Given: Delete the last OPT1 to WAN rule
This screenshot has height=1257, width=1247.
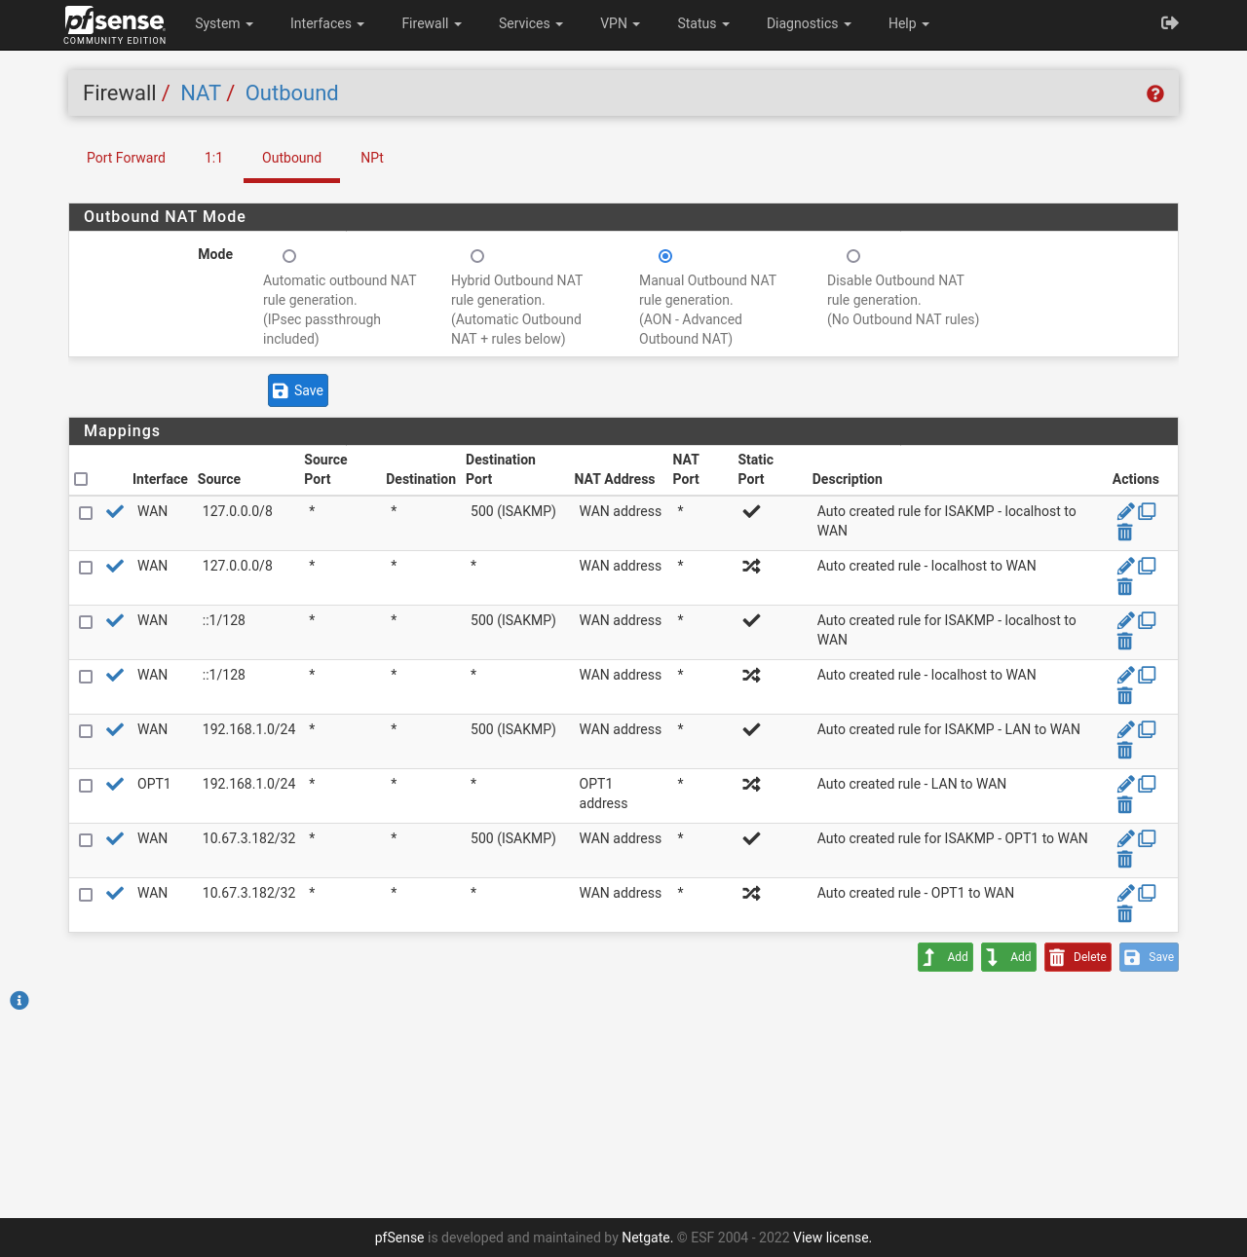Looking at the screenshot, I should click(x=1125, y=914).
